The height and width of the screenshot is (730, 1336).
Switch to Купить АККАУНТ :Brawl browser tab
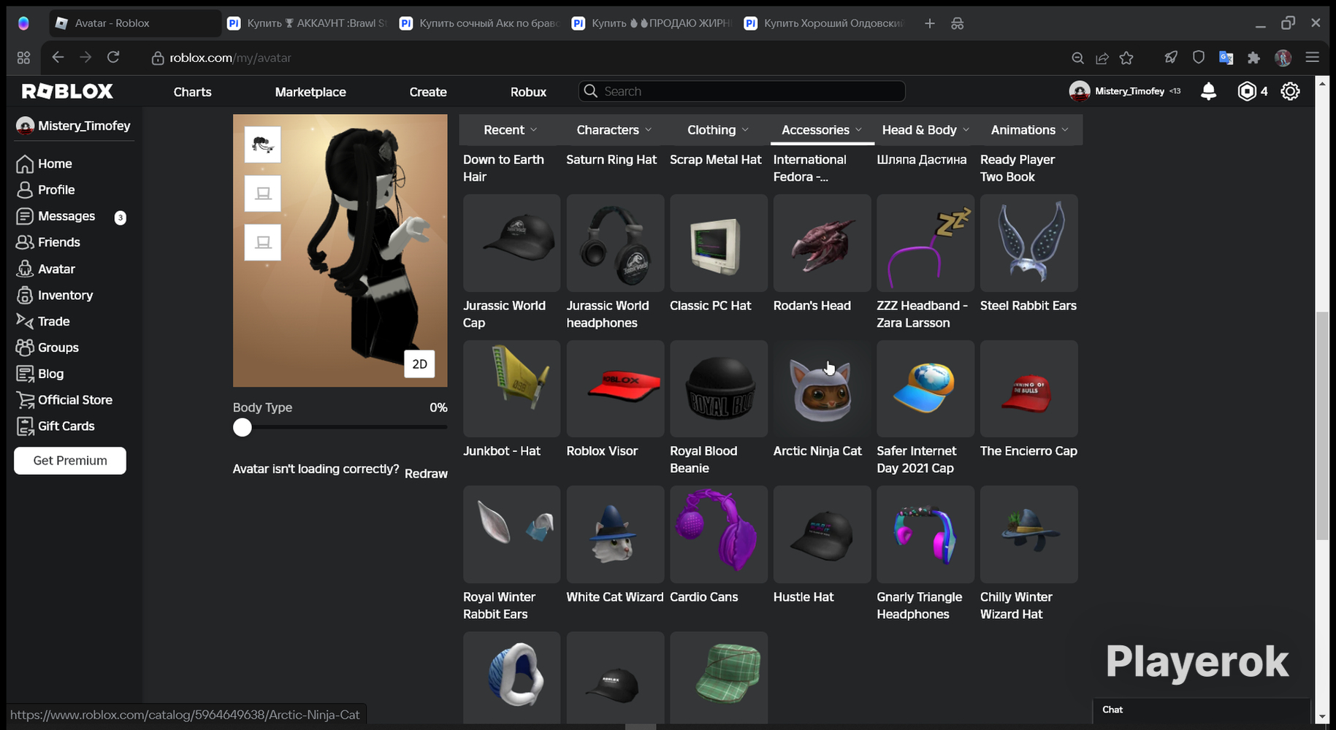pos(308,23)
